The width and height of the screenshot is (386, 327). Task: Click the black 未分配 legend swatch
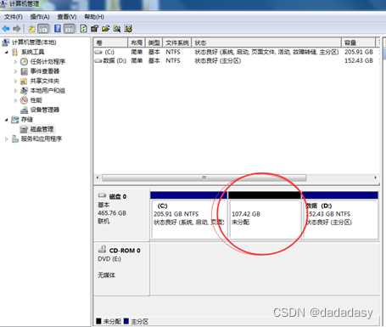pos(98,321)
